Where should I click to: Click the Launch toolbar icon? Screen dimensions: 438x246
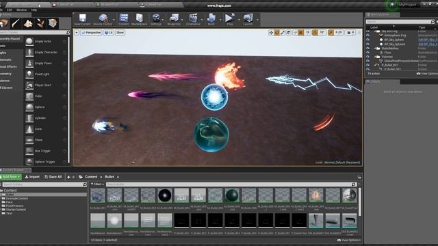click(248, 18)
